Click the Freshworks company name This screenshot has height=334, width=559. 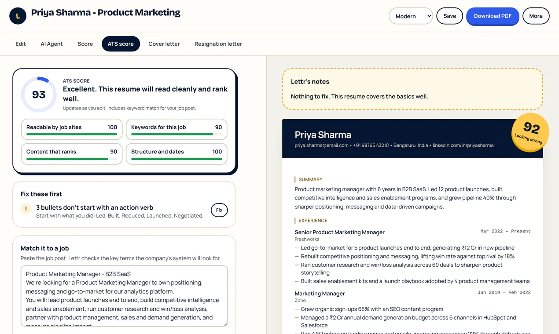(307, 240)
